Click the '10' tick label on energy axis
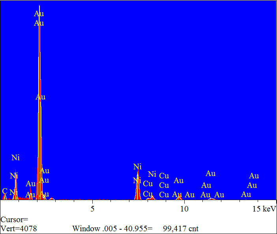277x234 pixels. (x=184, y=208)
